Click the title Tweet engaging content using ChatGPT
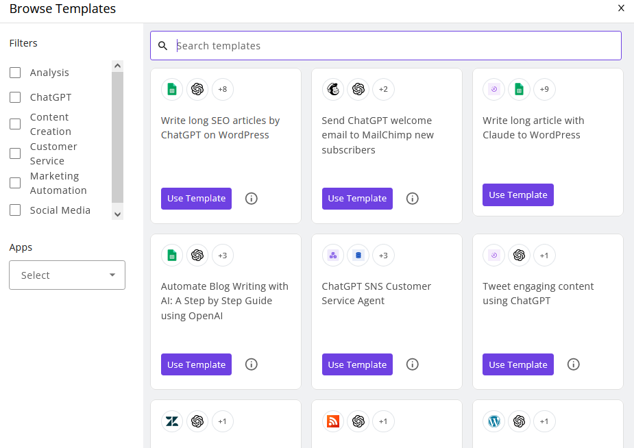Screen dimensions: 634x448 [x=538, y=294]
